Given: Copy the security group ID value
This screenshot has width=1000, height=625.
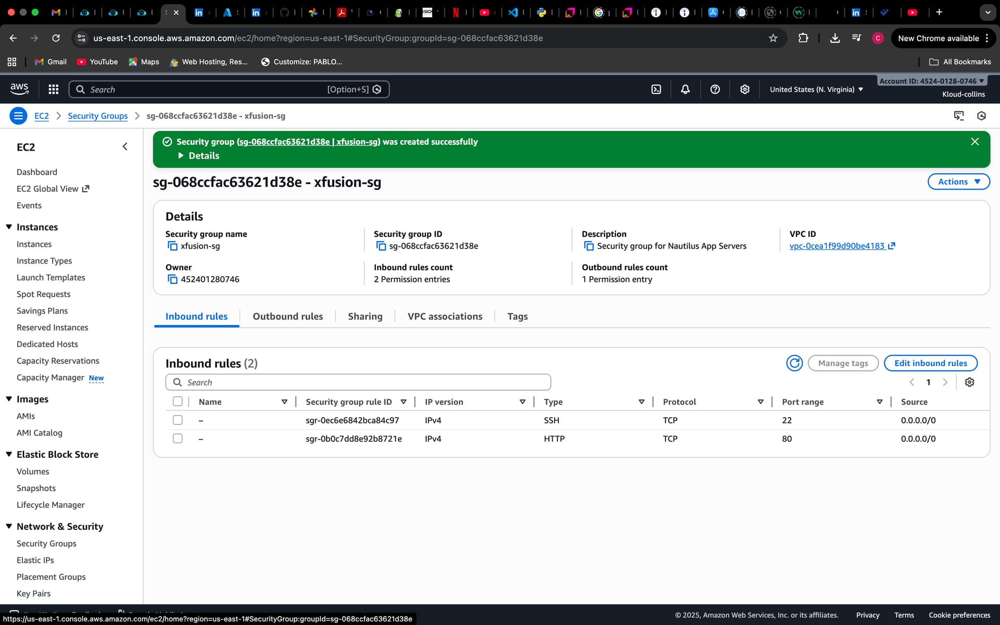Looking at the screenshot, I should 381,246.
